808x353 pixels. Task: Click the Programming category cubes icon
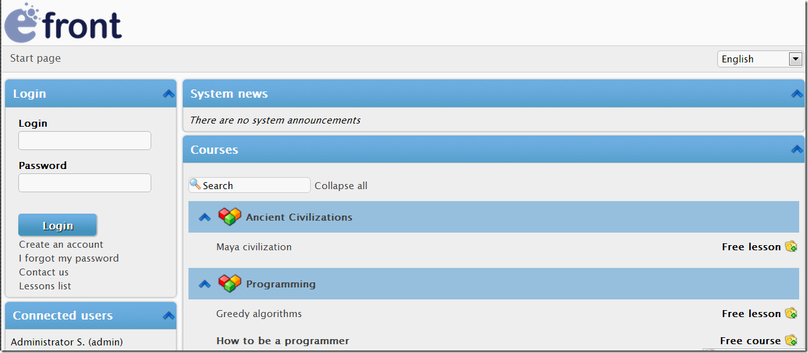pos(229,284)
